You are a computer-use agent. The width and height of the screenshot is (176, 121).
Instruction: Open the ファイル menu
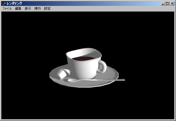point(7,9)
